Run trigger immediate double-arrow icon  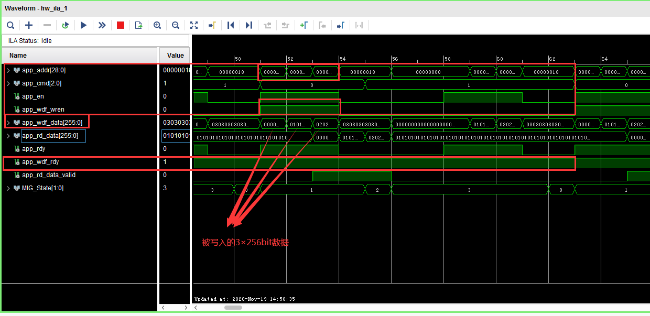tap(102, 25)
